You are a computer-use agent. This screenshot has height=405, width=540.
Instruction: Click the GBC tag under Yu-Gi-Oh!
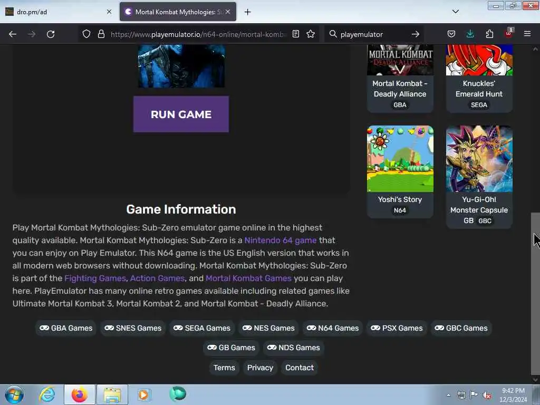pyautogui.click(x=485, y=221)
